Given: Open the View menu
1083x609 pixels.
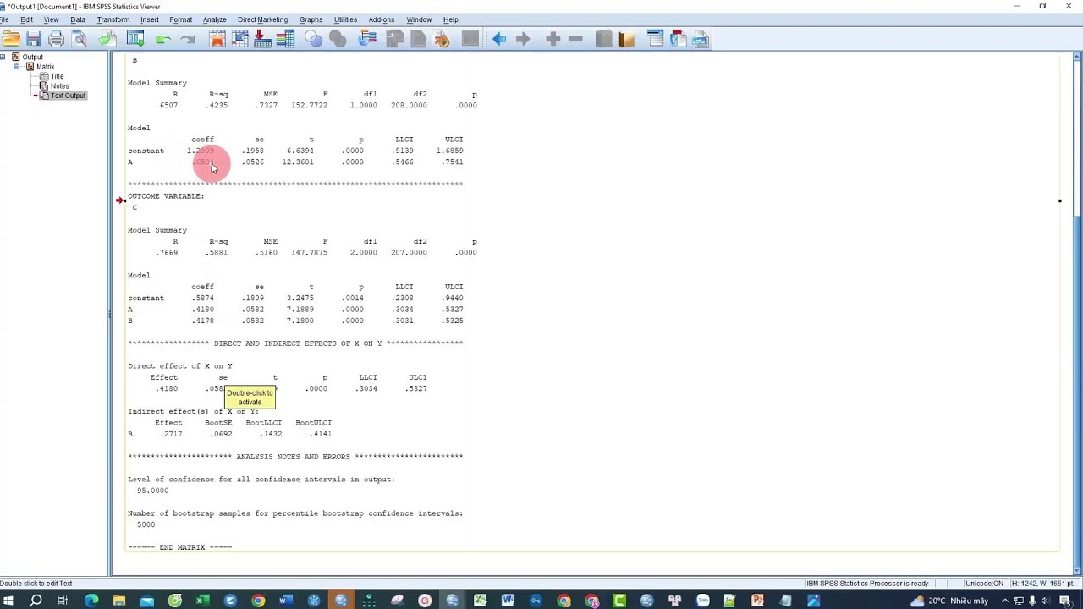Looking at the screenshot, I should (x=52, y=19).
